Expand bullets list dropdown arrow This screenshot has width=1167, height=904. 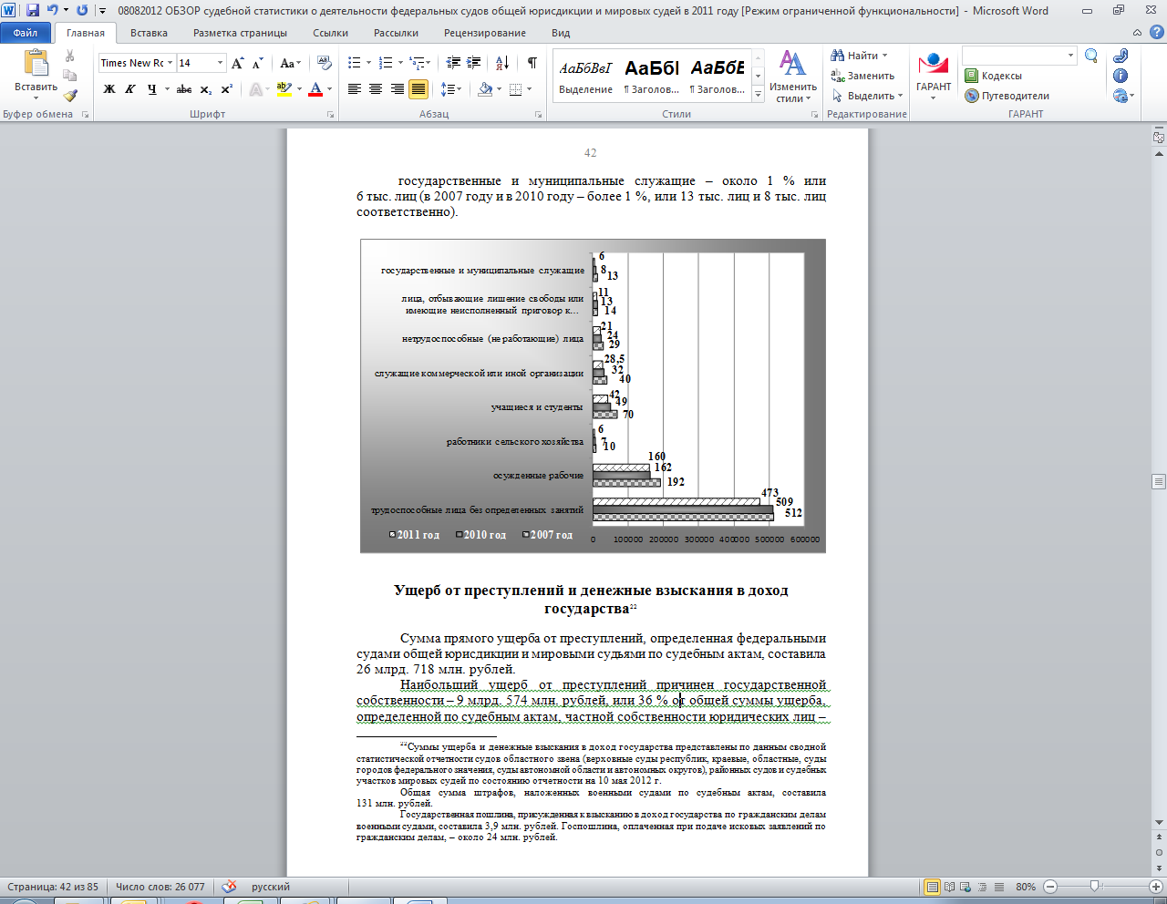368,63
